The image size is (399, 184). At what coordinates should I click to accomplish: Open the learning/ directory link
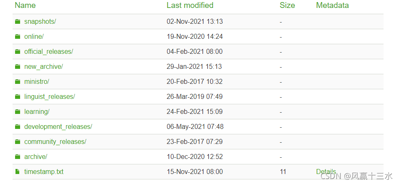(37, 111)
